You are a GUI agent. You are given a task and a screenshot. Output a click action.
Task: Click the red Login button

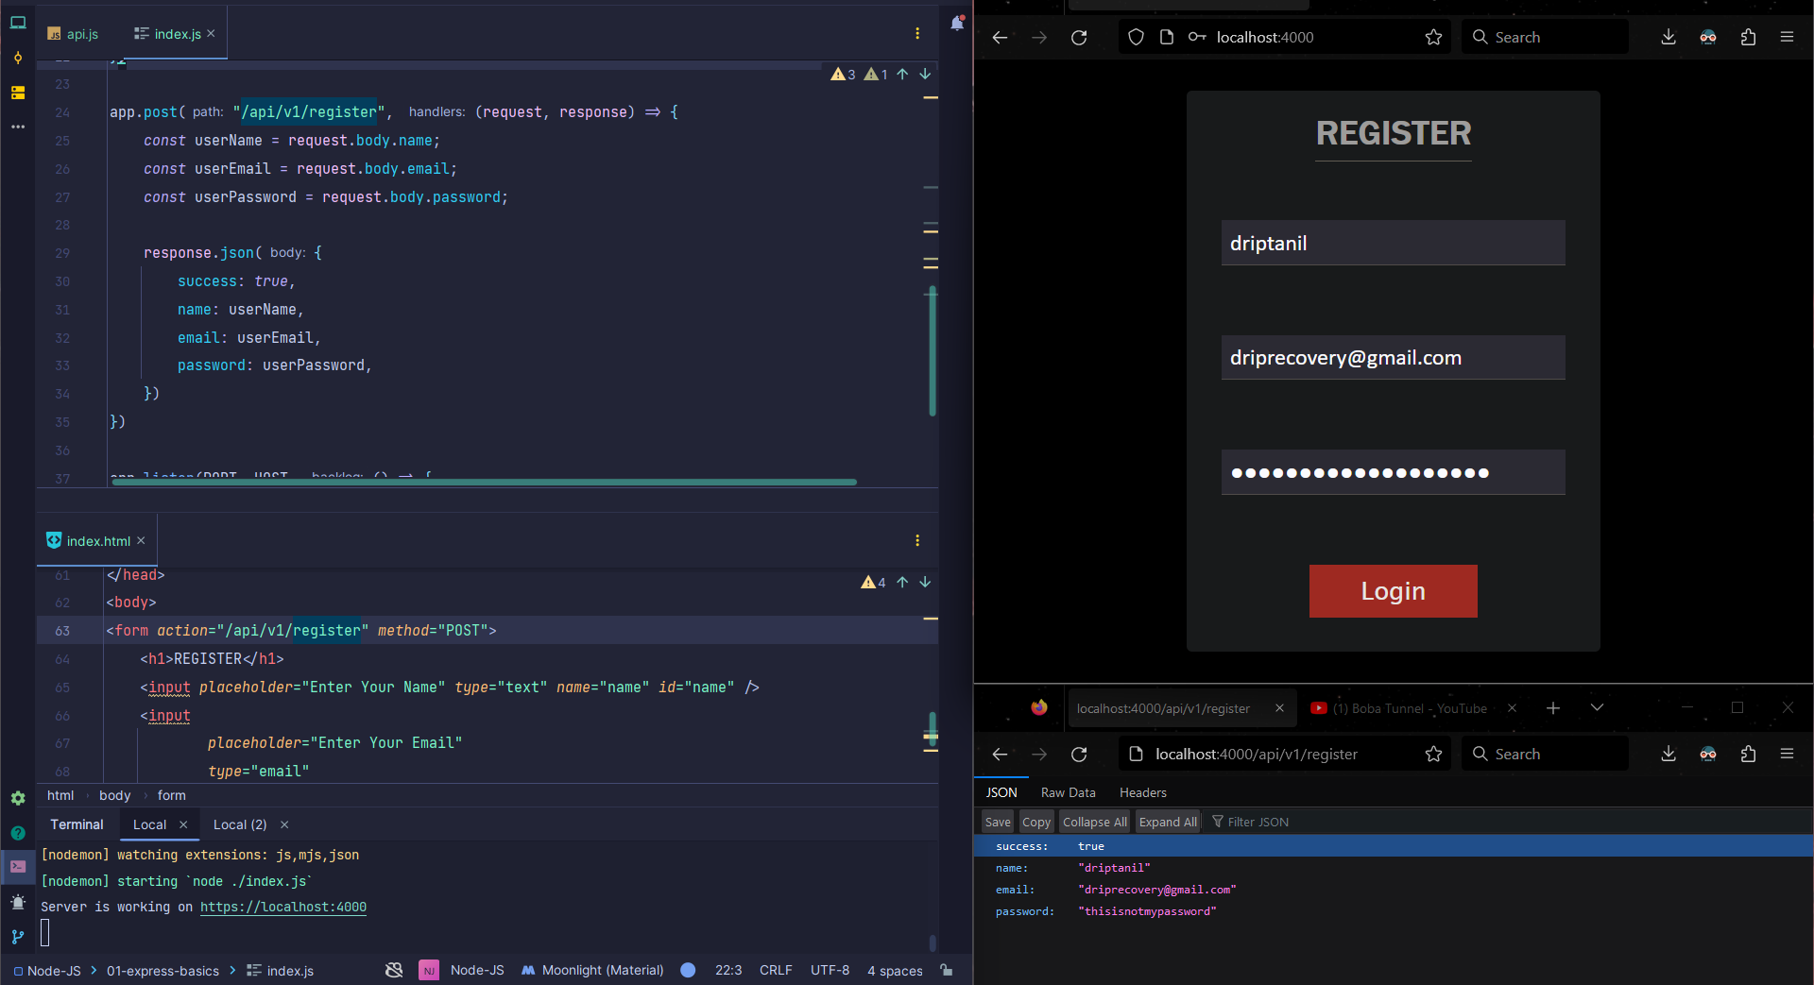[x=1393, y=591]
